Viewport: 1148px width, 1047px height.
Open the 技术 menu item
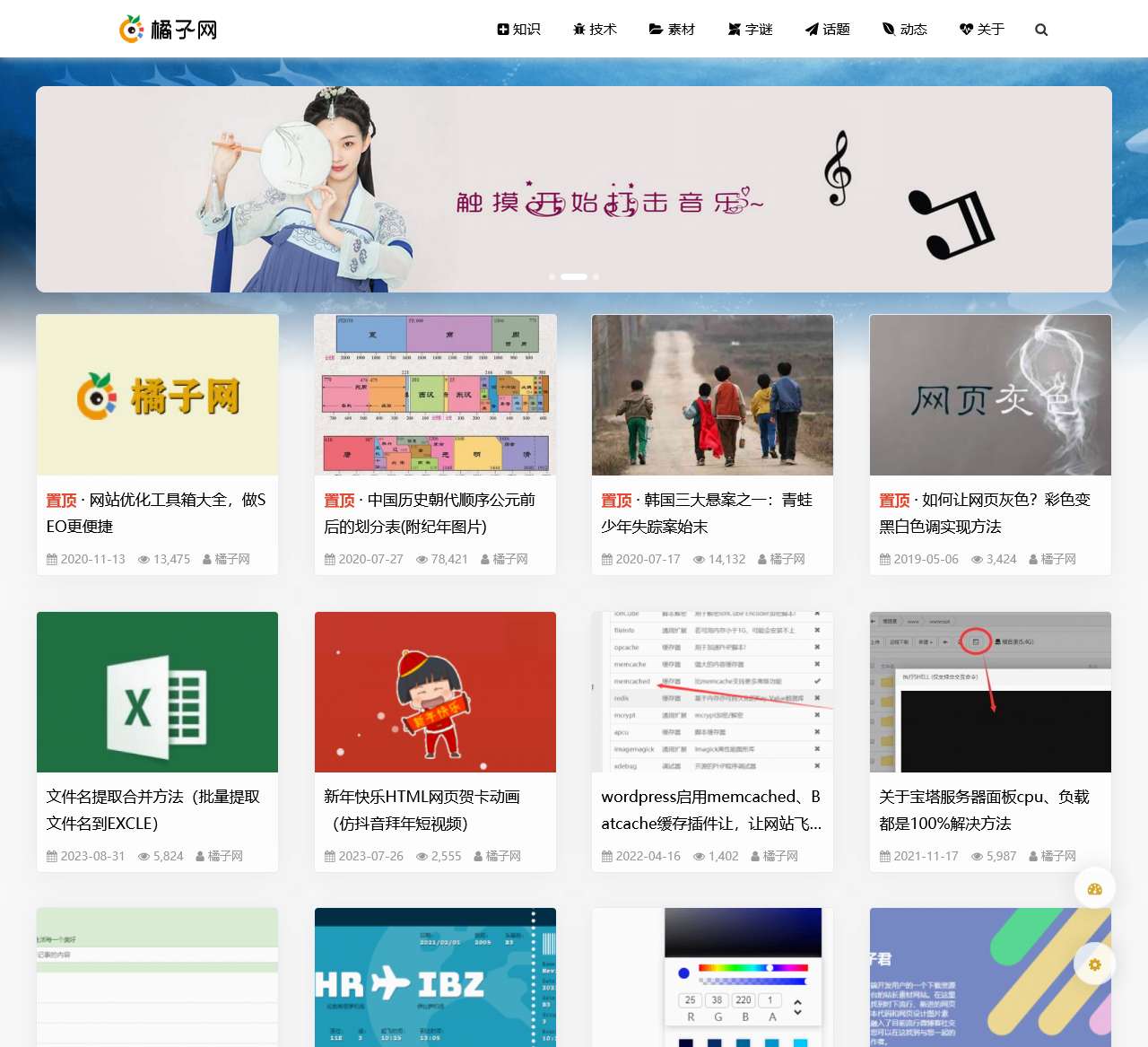pos(596,29)
